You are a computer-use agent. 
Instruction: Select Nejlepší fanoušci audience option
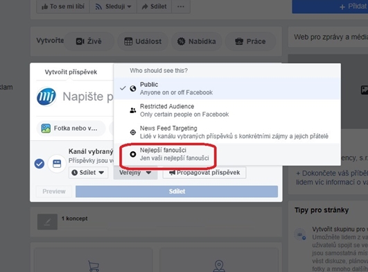click(227, 154)
